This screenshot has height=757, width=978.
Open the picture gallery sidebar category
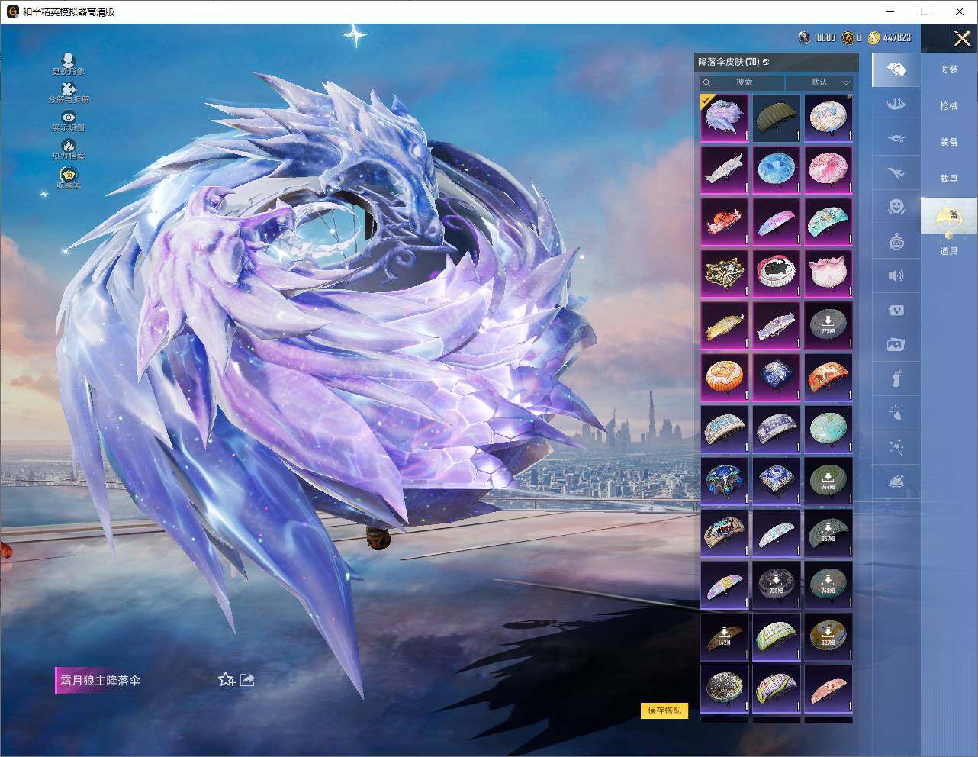tap(896, 344)
